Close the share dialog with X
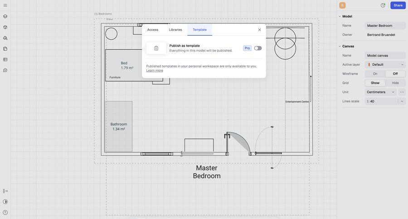 tap(259, 29)
